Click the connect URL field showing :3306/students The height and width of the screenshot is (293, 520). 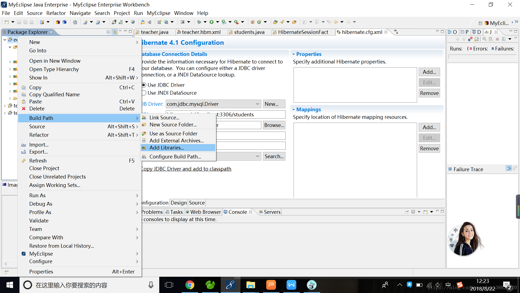coord(251,114)
